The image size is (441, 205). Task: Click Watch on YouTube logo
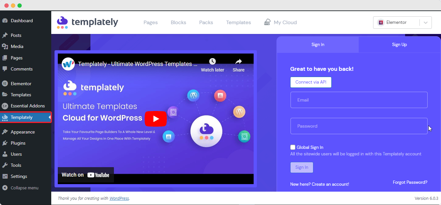(x=98, y=175)
